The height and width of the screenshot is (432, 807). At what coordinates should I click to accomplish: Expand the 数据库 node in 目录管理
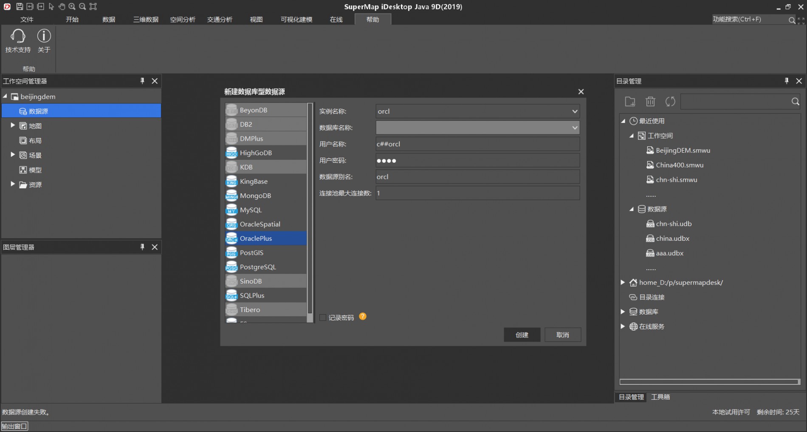pos(623,312)
